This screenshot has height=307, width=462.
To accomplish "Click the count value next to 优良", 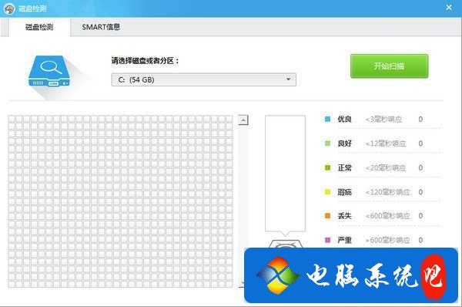I will pos(420,119).
